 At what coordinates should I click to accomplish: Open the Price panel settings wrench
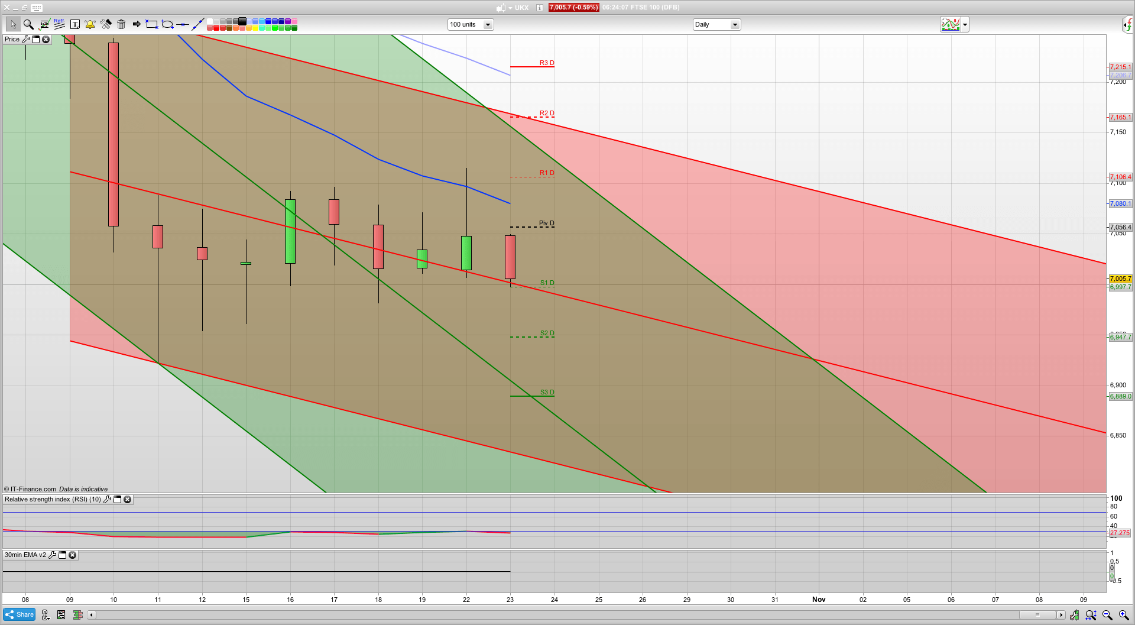click(26, 39)
